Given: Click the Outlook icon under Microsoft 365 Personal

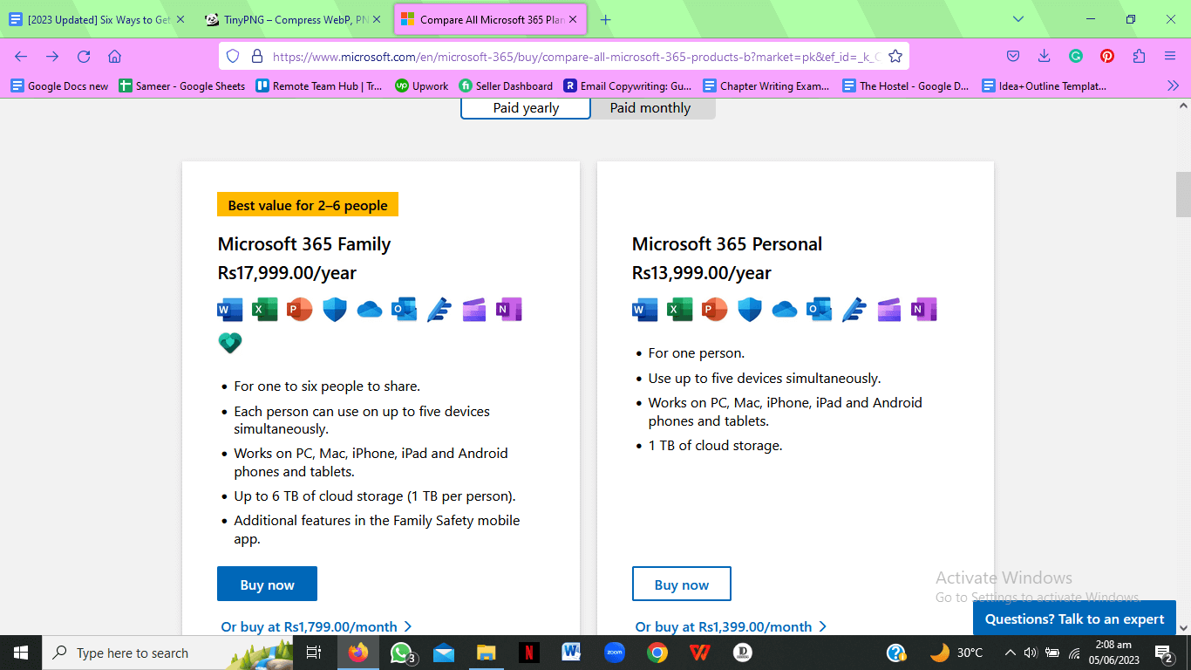Looking at the screenshot, I should coord(819,310).
